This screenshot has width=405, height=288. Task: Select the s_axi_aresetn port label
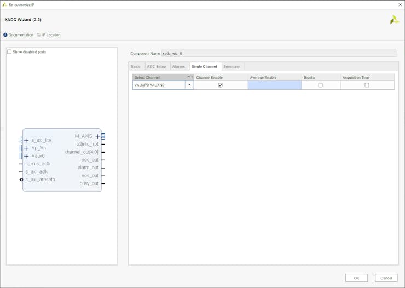[x=40, y=180]
